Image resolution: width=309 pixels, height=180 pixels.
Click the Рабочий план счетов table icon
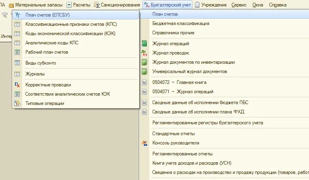pyautogui.click(x=17, y=52)
